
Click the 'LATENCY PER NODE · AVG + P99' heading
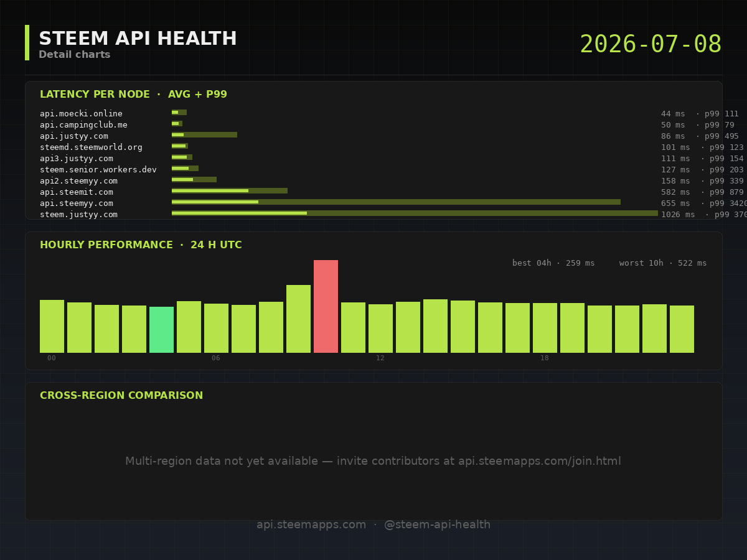(x=133, y=95)
